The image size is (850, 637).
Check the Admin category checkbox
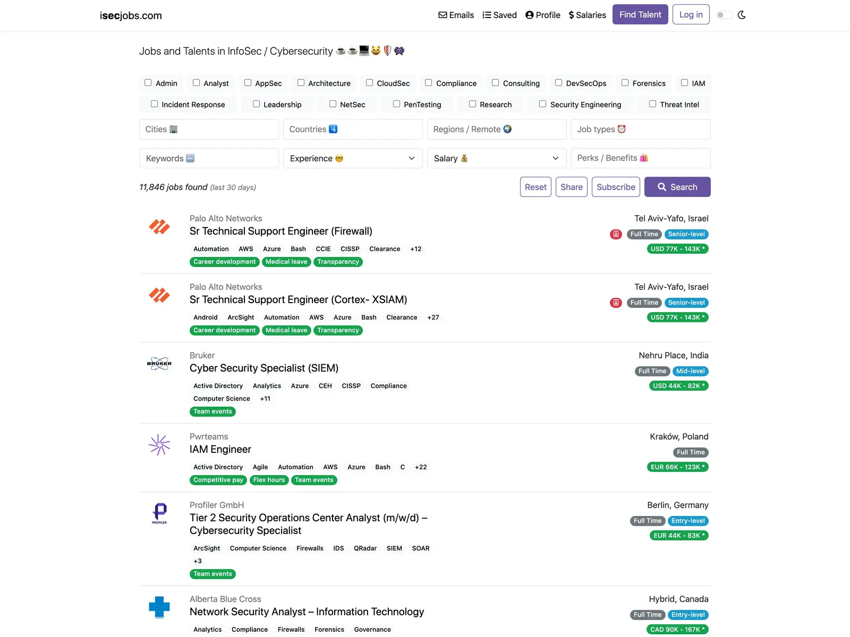148,83
